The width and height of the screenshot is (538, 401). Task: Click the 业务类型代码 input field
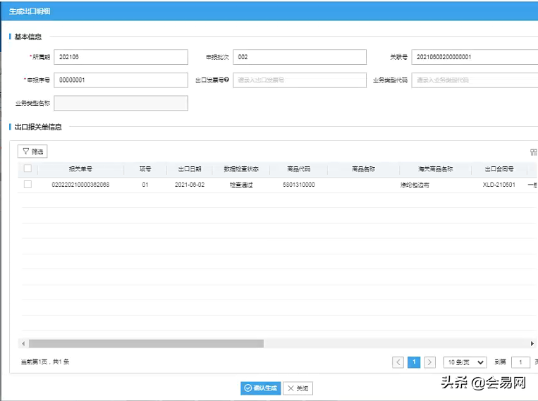pos(475,80)
